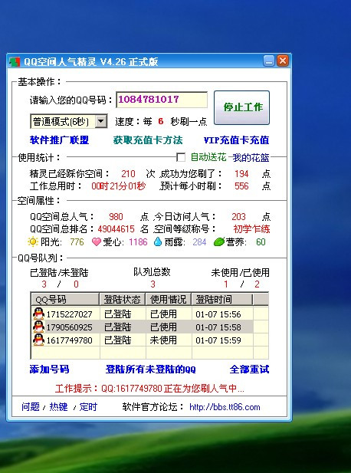The height and width of the screenshot is (473, 351).
Task: Click the 初学乍练 level title
Action: pos(252,229)
